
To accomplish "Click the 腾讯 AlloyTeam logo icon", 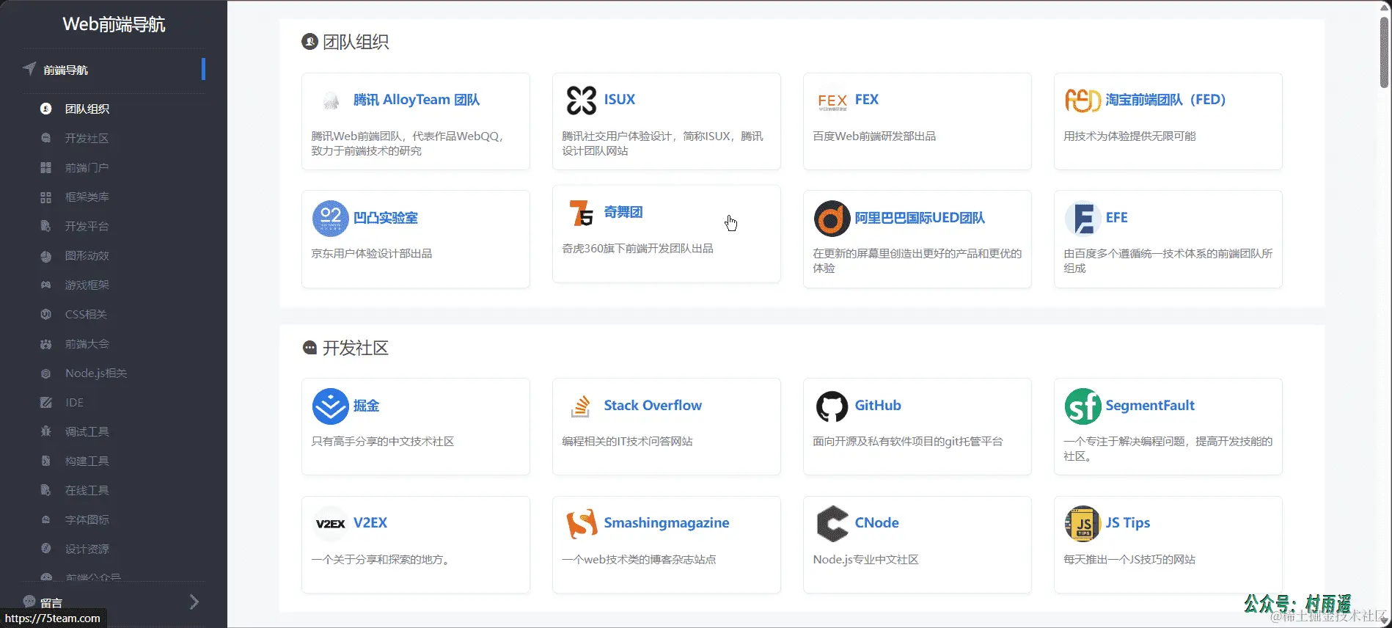I will coord(331,101).
